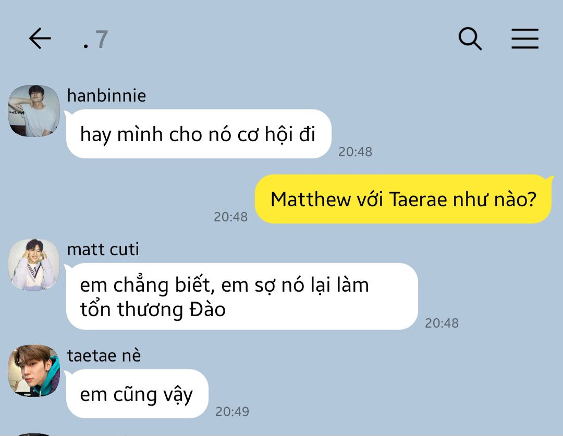Select the "hay mình cho nó cơ hội đi" bubble

tap(199, 134)
